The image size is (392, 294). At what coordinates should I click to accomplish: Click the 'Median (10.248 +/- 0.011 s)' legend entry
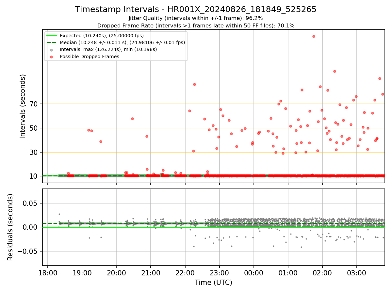pyautogui.click(x=122, y=42)
